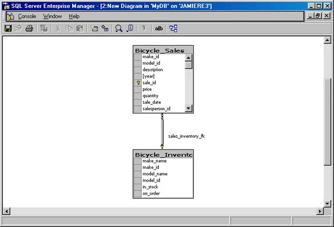Select the sale_date column

(x=152, y=102)
